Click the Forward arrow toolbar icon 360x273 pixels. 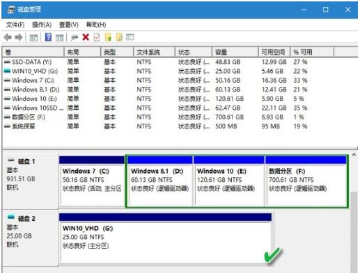[19, 38]
